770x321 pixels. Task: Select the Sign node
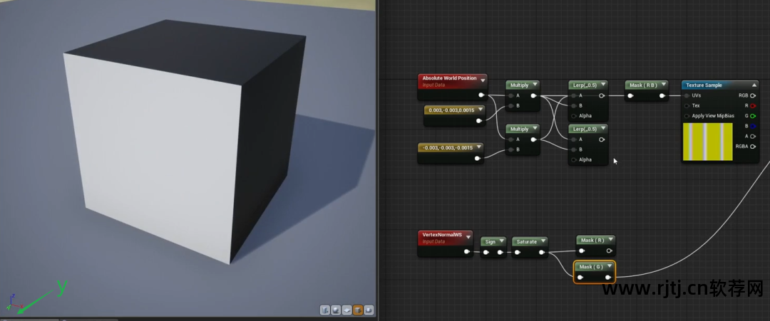point(493,247)
